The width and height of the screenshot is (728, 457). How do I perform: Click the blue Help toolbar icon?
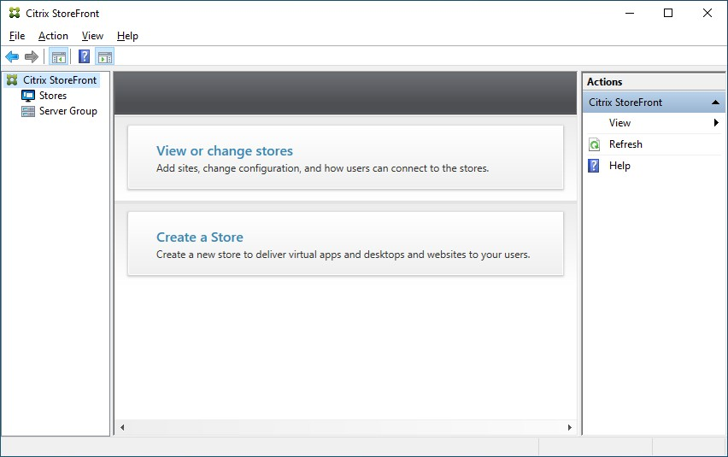tap(84, 57)
